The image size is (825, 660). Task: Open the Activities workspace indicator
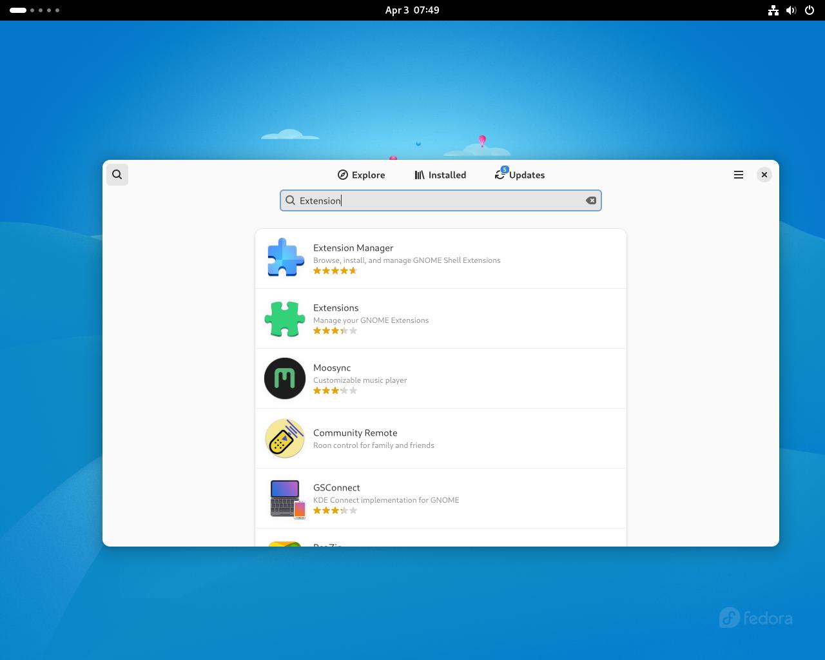pos(35,10)
